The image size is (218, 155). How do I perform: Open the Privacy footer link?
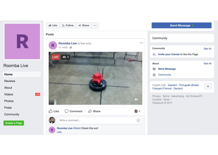(x=156, y=96)
